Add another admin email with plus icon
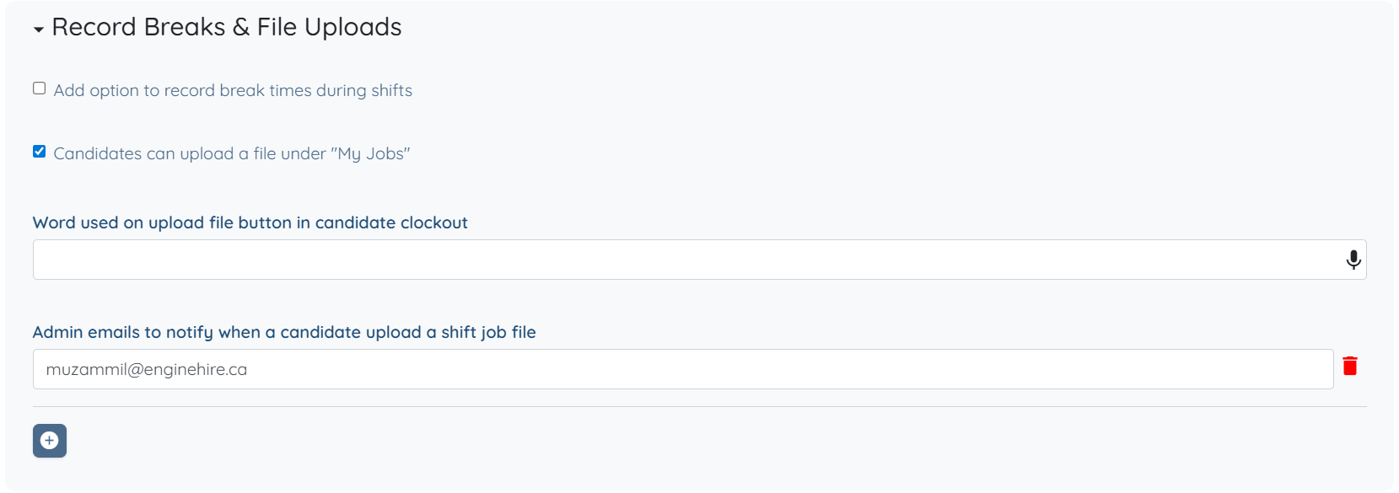The width and height of the screenshot is (1399, 493). (x=50, y=441)
